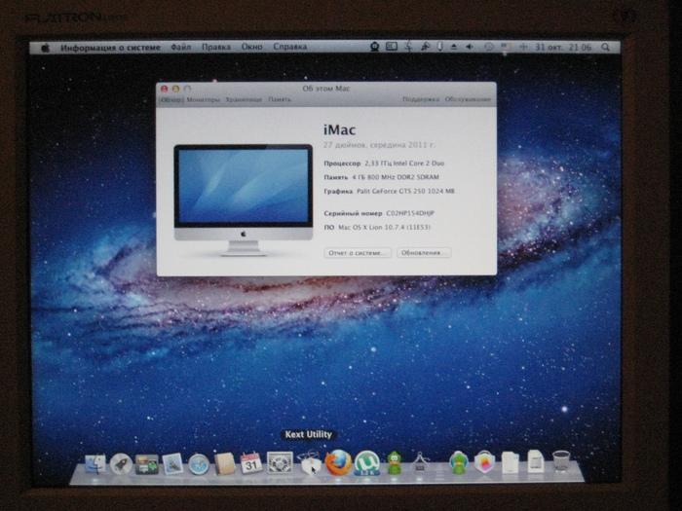Click the compass-and-chip System Information Dock icon

pos(420,463)
